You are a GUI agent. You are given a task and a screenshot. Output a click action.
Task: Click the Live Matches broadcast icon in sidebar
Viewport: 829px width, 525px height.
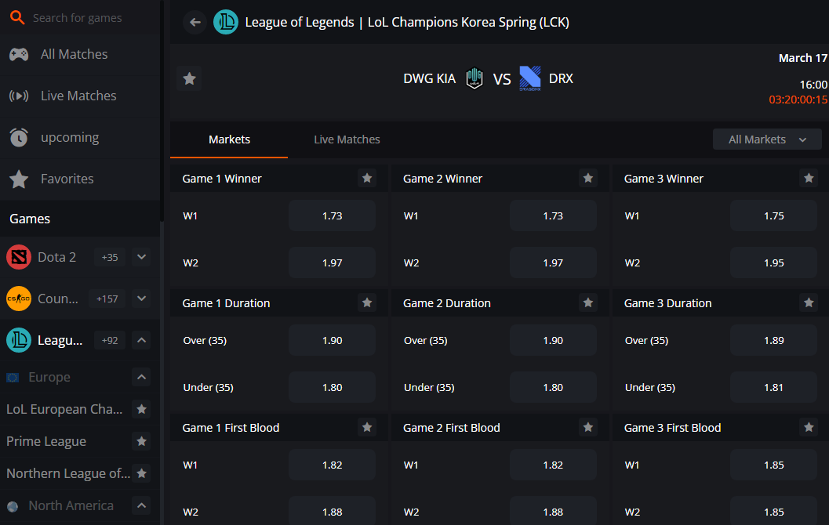19,96
